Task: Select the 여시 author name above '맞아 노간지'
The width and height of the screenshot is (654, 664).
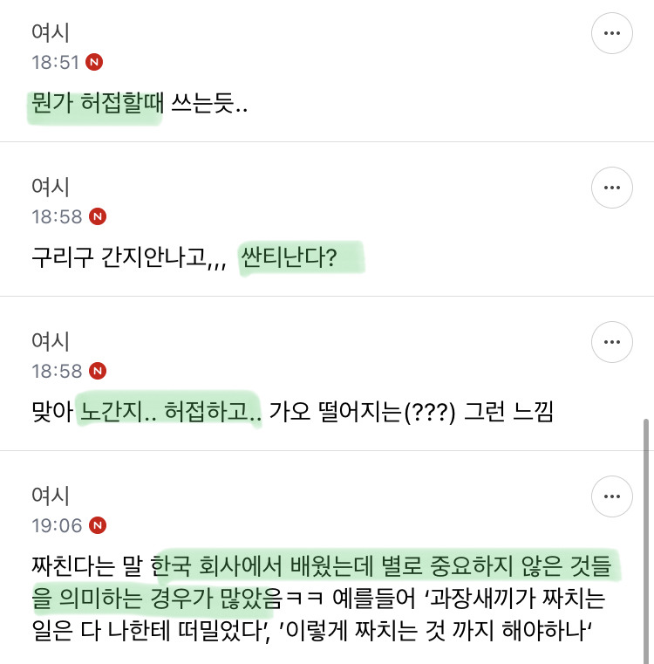Action: click(50, 341)
